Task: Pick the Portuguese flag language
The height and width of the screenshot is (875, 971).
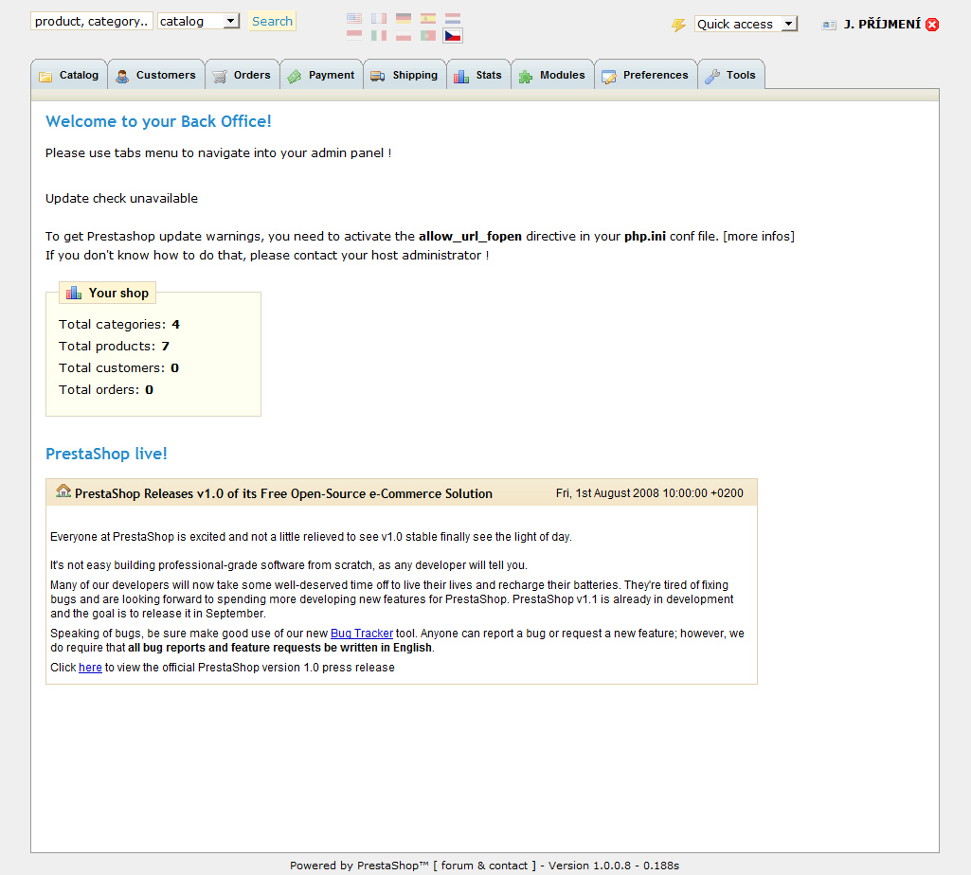Action: [428, 35]
